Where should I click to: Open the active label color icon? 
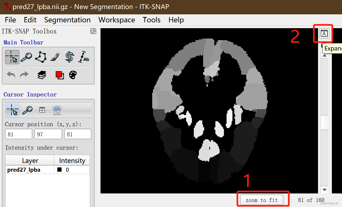[59, 75]
